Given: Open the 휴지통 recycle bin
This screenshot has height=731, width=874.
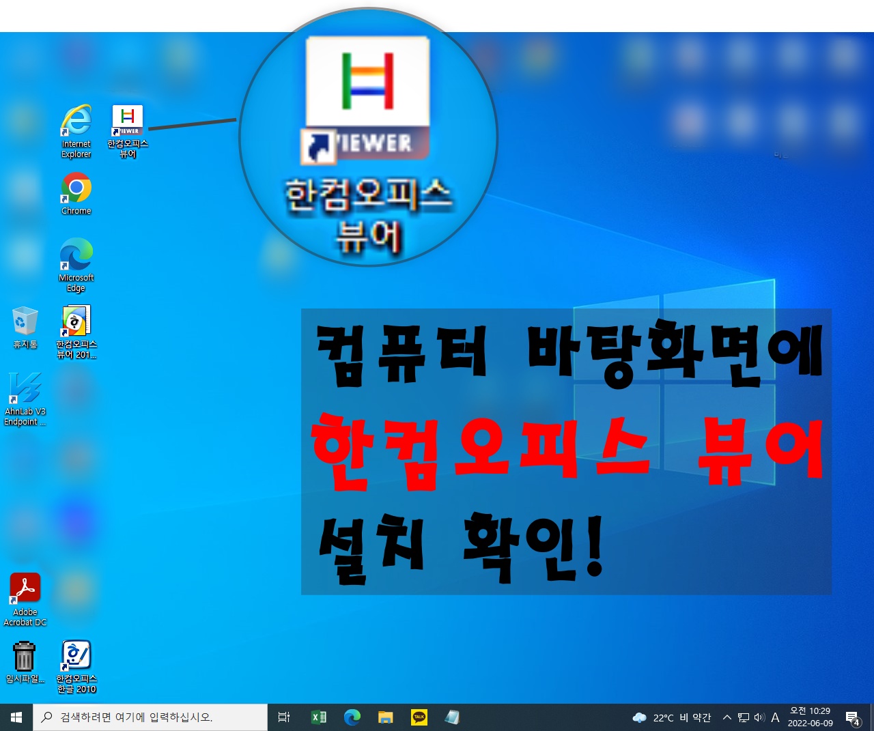Looking at the screenshot, I should (25, 328).
